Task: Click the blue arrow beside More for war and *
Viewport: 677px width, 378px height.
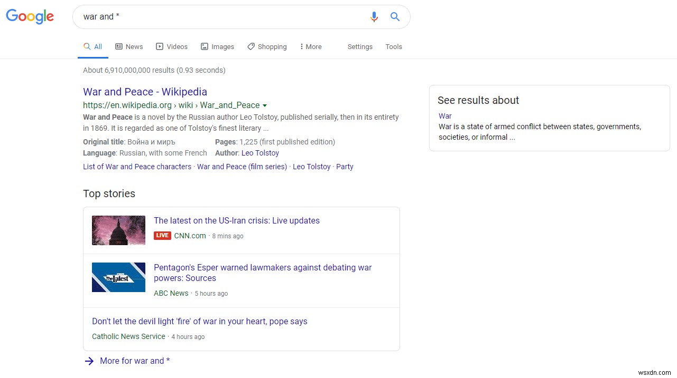Action: click(x=89, y=361)
